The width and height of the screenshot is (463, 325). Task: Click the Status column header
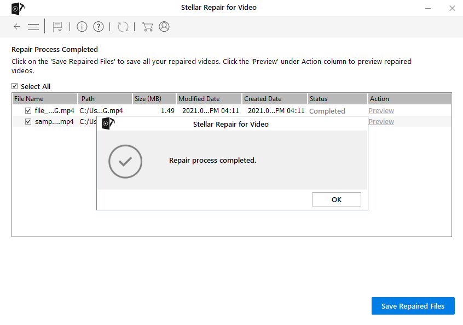(337, 99)
